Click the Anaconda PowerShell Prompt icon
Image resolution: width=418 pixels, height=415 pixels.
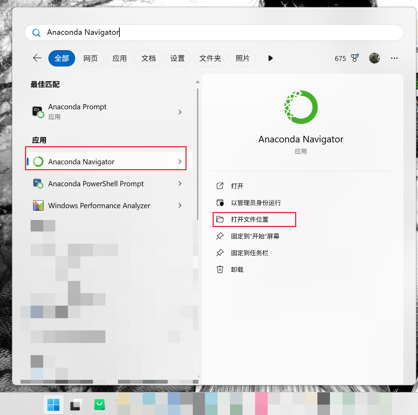click(38, 183)
